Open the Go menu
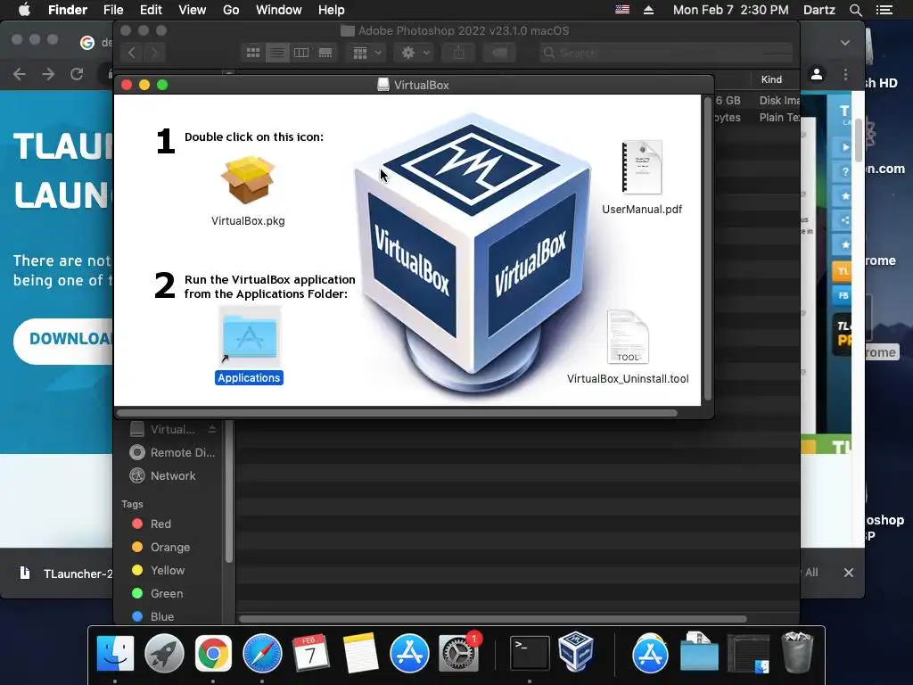 tap(231, 10)
